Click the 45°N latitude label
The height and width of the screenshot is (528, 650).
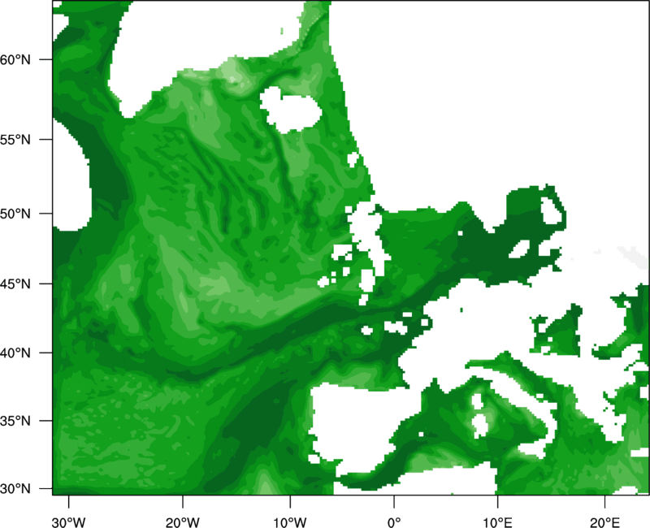pyautogui.click(x=15, y=283)
